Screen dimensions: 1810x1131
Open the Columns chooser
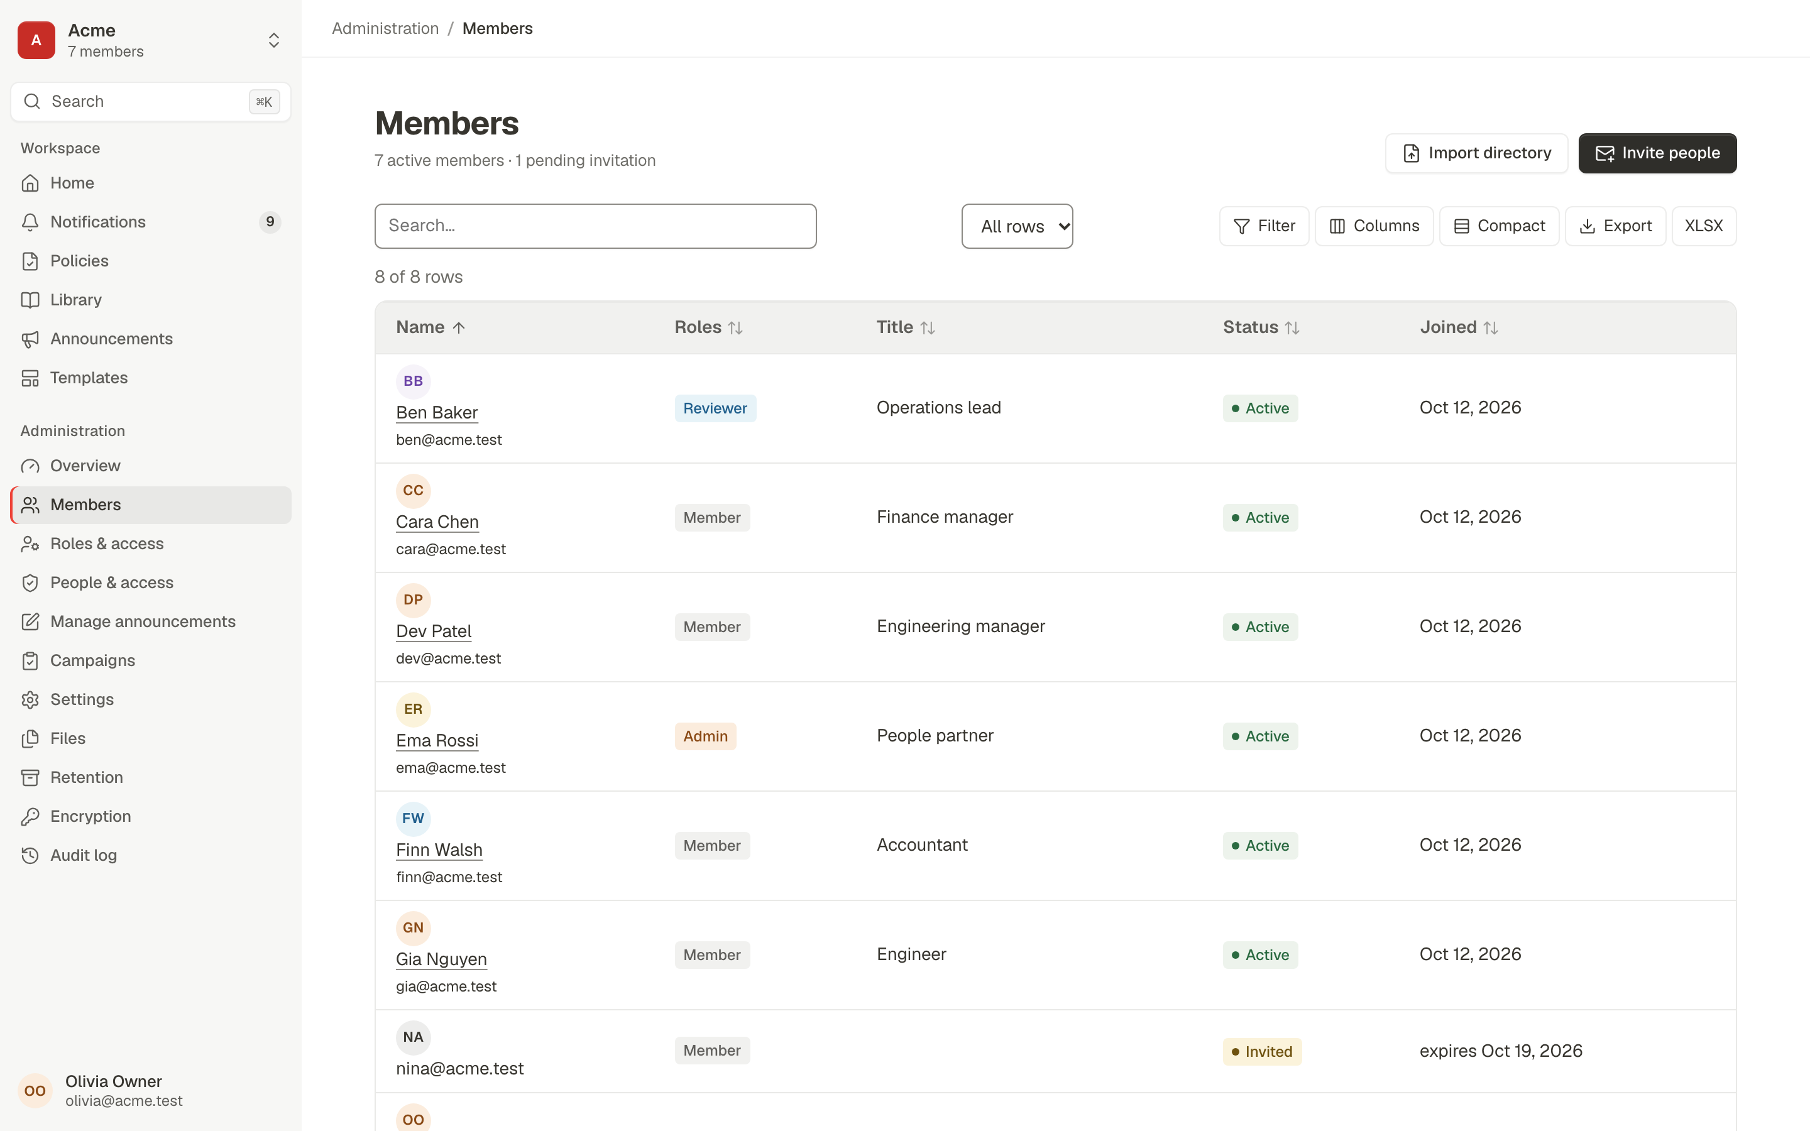coord(1374,226)
